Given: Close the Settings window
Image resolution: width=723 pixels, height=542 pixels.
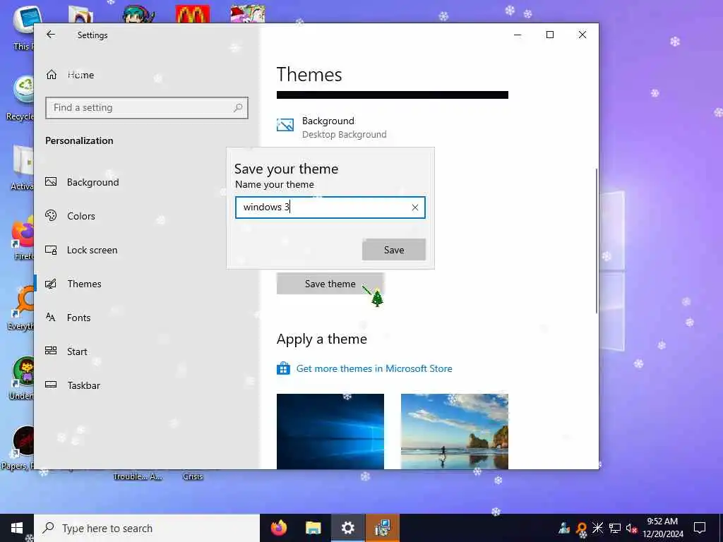Looking at the screenshot, I should coord(582,35).
